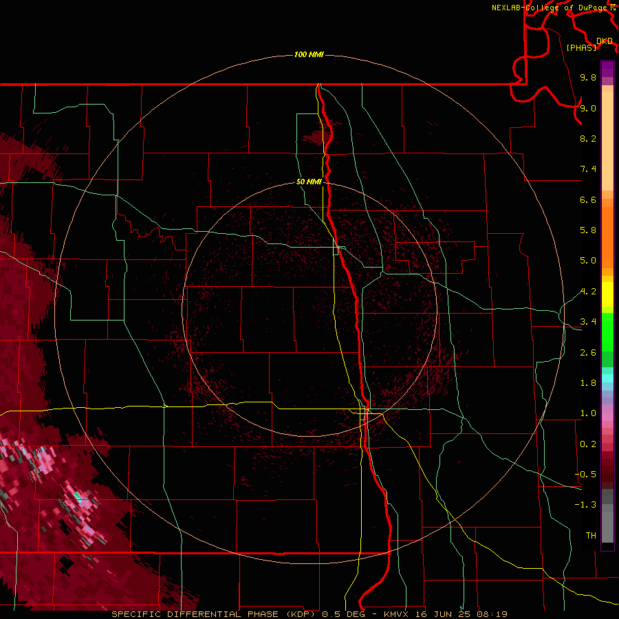Viewport: 619px width, 619px height.
Task: Click the Specific Differential Phase caption text
Action: (x=309, y=614)
